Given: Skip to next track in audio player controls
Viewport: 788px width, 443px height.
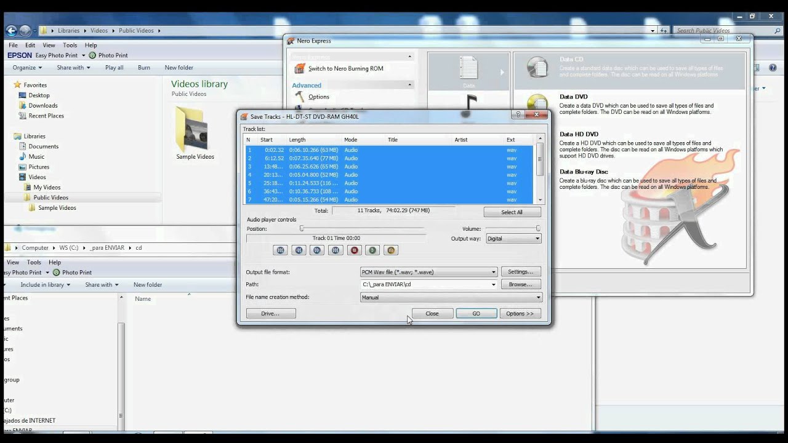Looking at the screenshot, I should click(336, 250).
